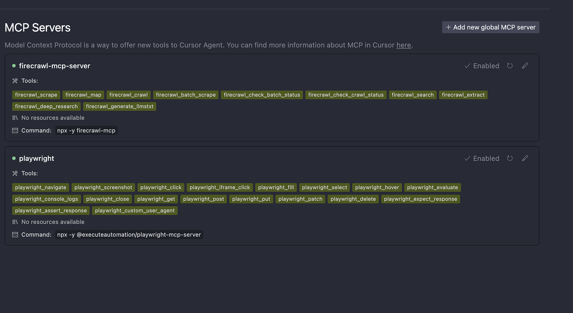Viewport: 573px width, 313px height.
Task: Click the green status dot beside firecrawl-mcp-server
Action: (14, 66)
